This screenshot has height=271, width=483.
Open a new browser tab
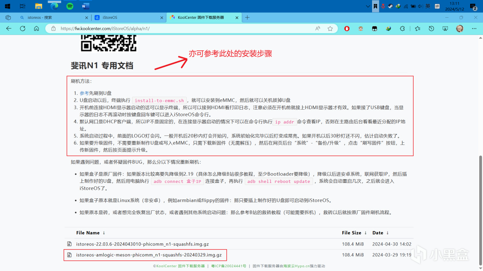point(247,17)
